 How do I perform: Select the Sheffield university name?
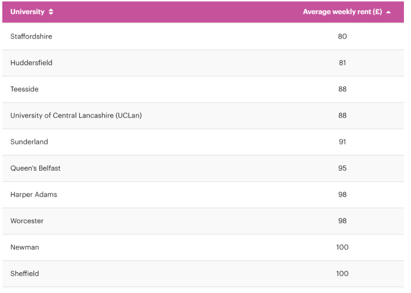coord(25,274)
